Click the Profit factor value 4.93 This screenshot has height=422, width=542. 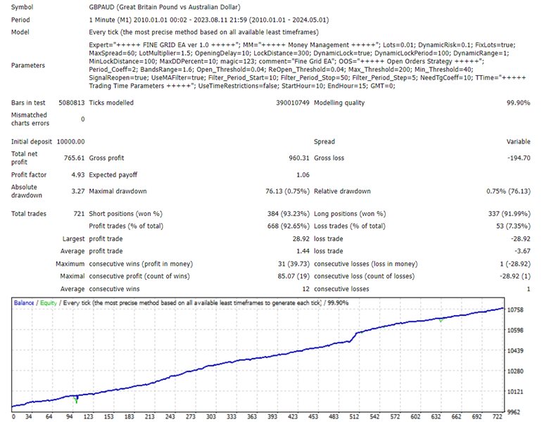77,174
